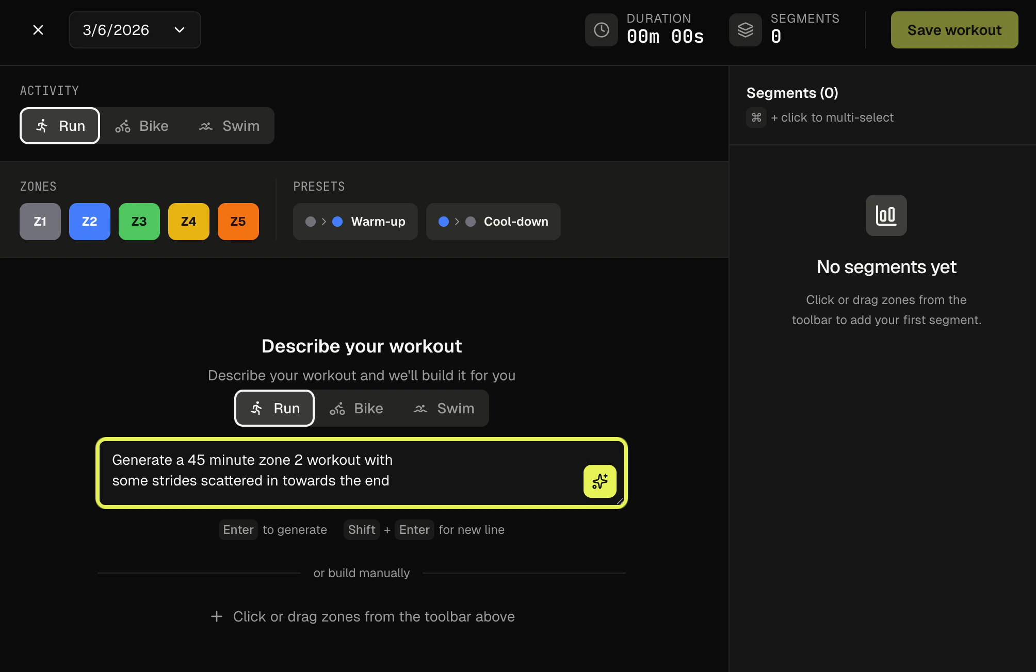This screenshot has width=1036, height=672.
Task: Click the sparkle generate icon in the prompt box
Action: [x=599, y=481]
